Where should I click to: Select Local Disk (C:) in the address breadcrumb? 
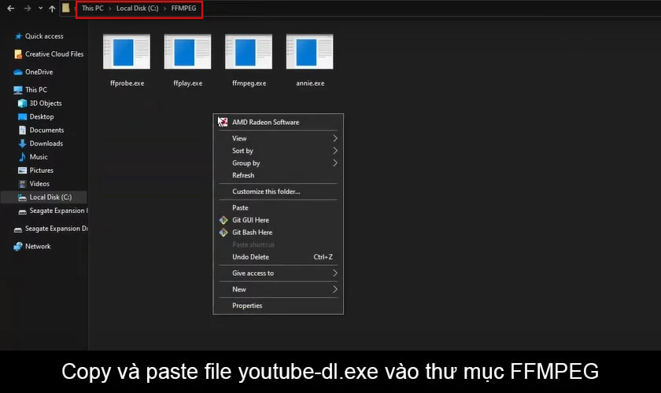[137, 8]
